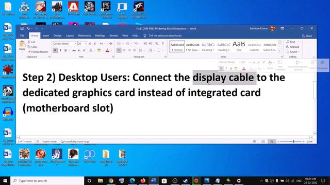
Task: Click the Sort icon in Paragraph group
Action: click(157, 44)
